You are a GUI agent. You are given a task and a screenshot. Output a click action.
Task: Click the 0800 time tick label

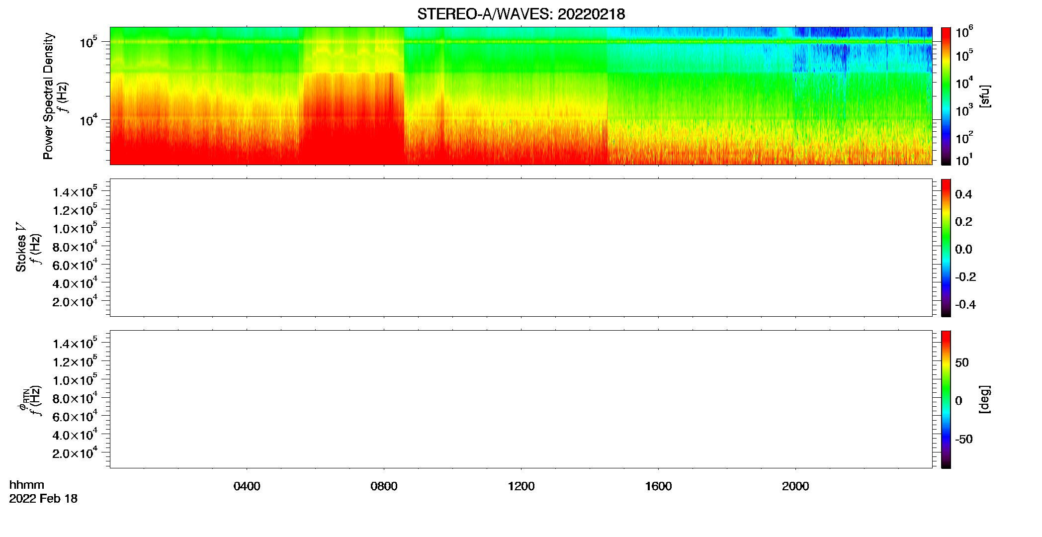pos(384,486)
